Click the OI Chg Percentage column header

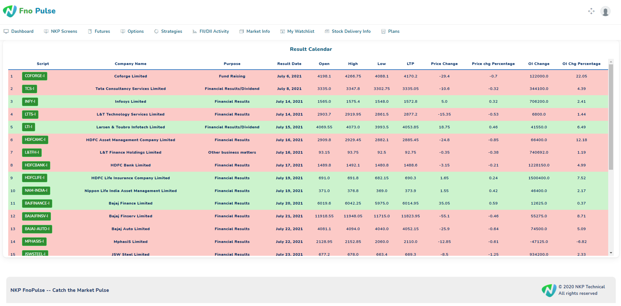point(581,64)
